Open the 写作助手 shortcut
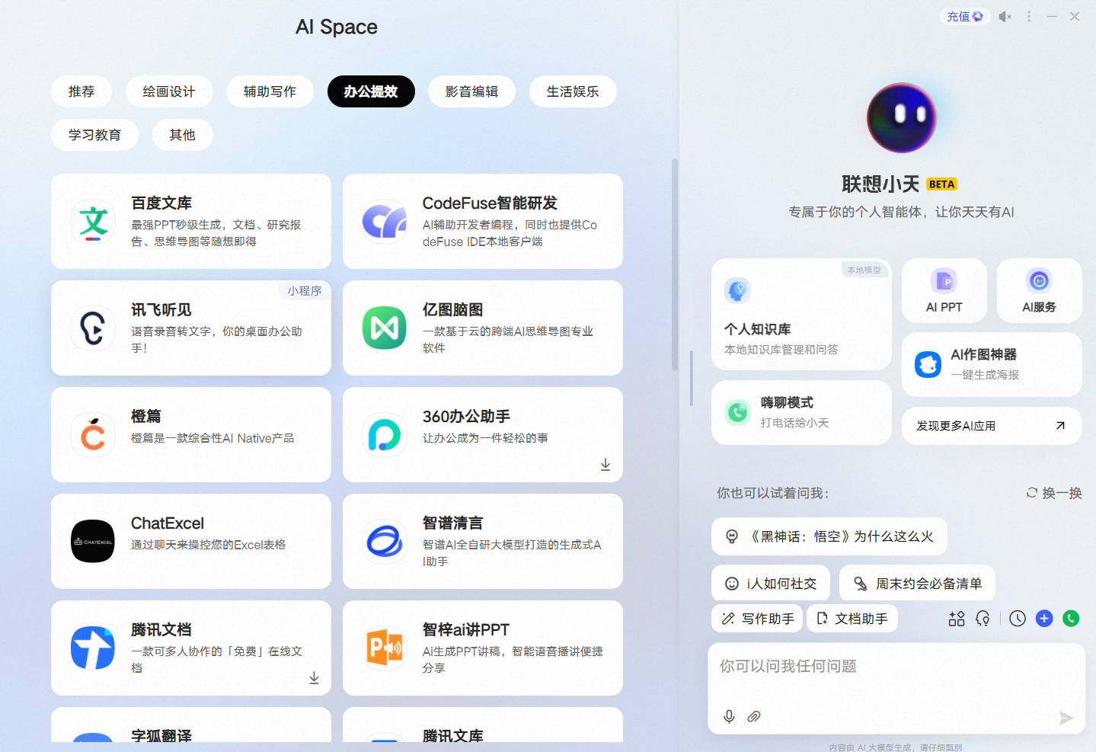 click(757, 619)
